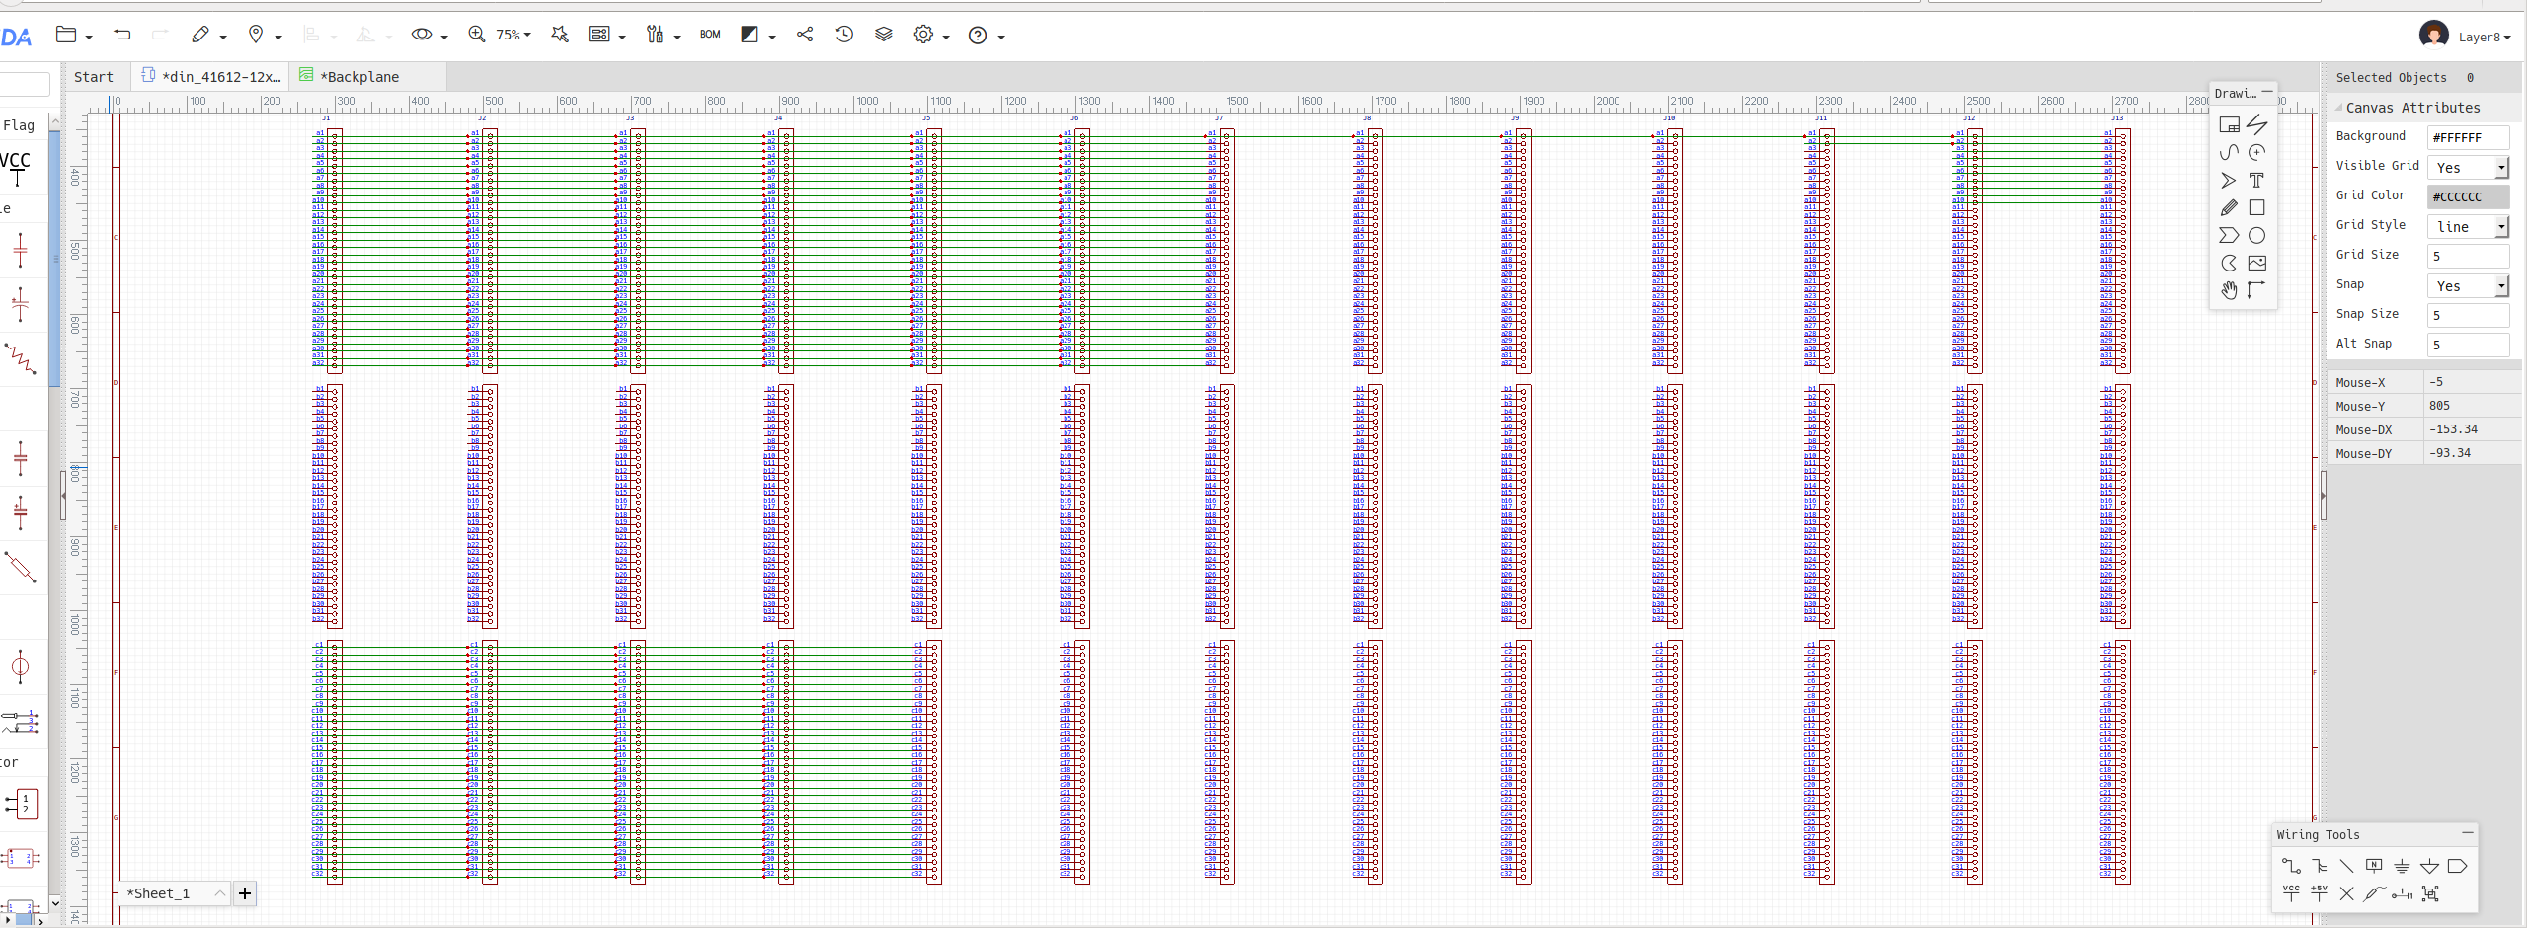Add a new sheet with plus button
This screenshot has height=928, width=2527.
pos(245,893)
